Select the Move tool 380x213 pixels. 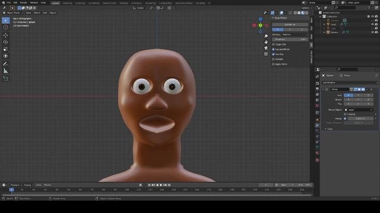click(x=5, y=35)
